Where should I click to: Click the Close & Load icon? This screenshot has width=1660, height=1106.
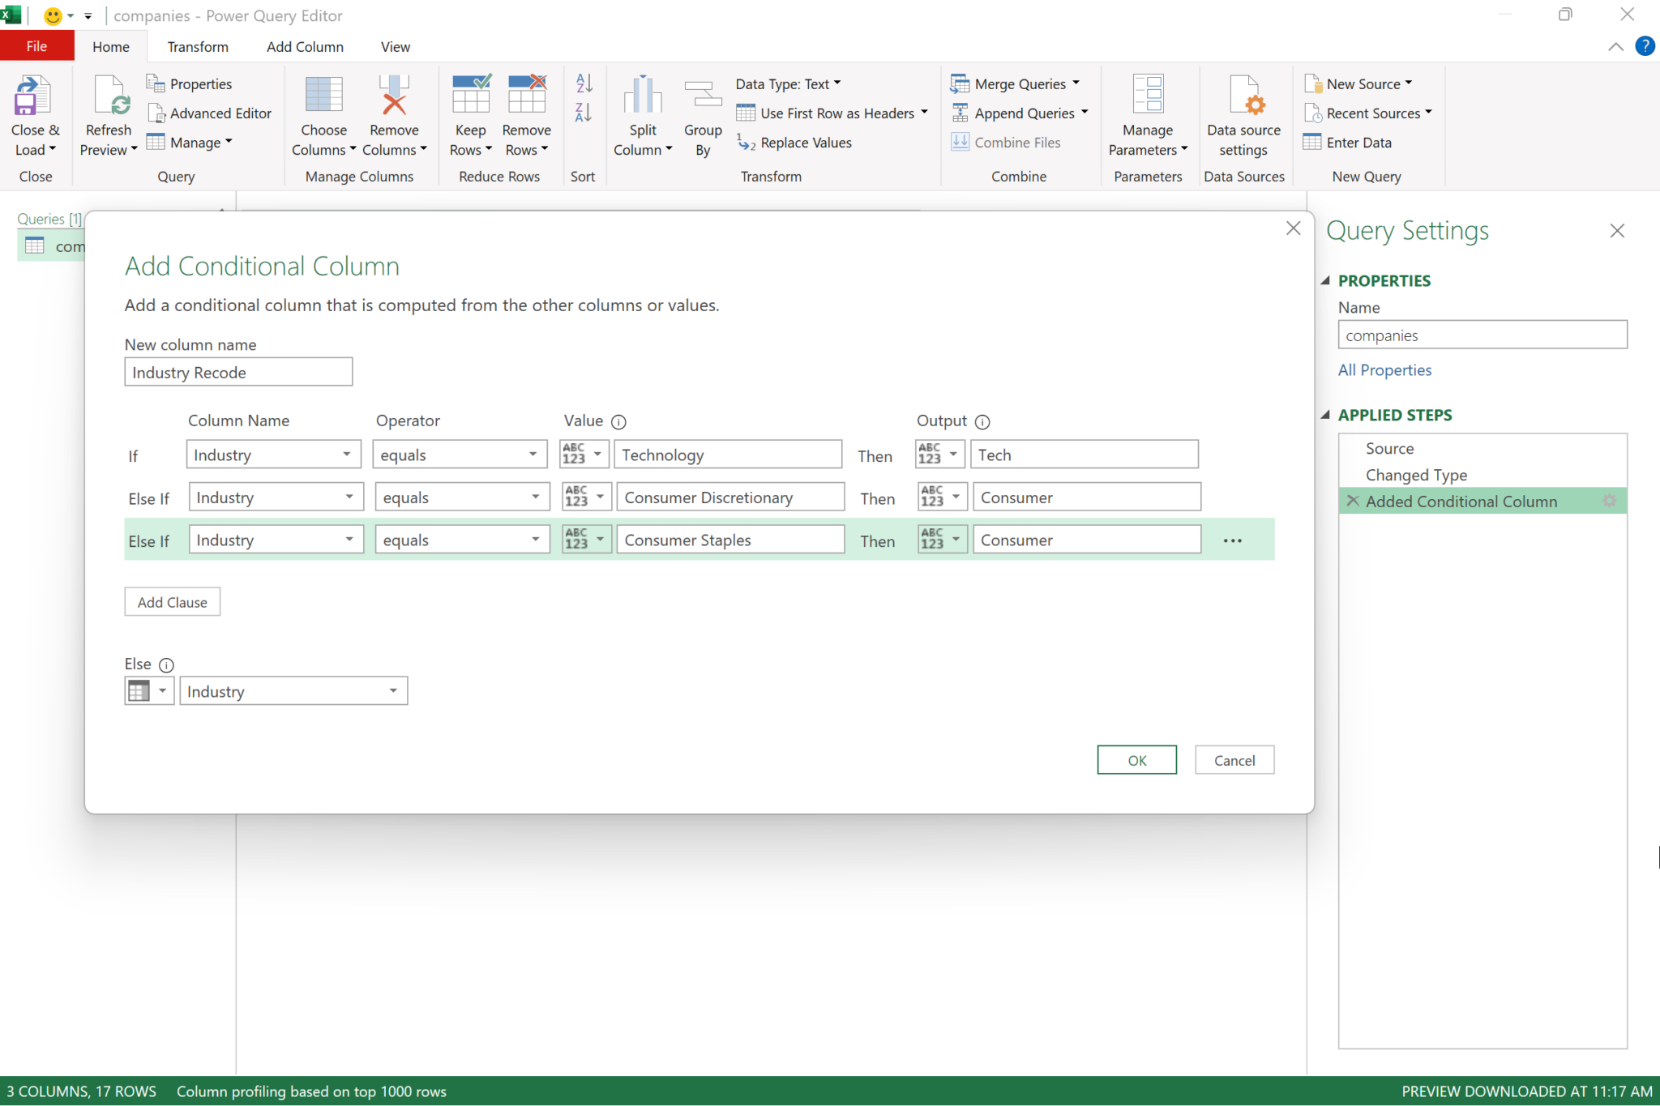[x=33, y=96]
